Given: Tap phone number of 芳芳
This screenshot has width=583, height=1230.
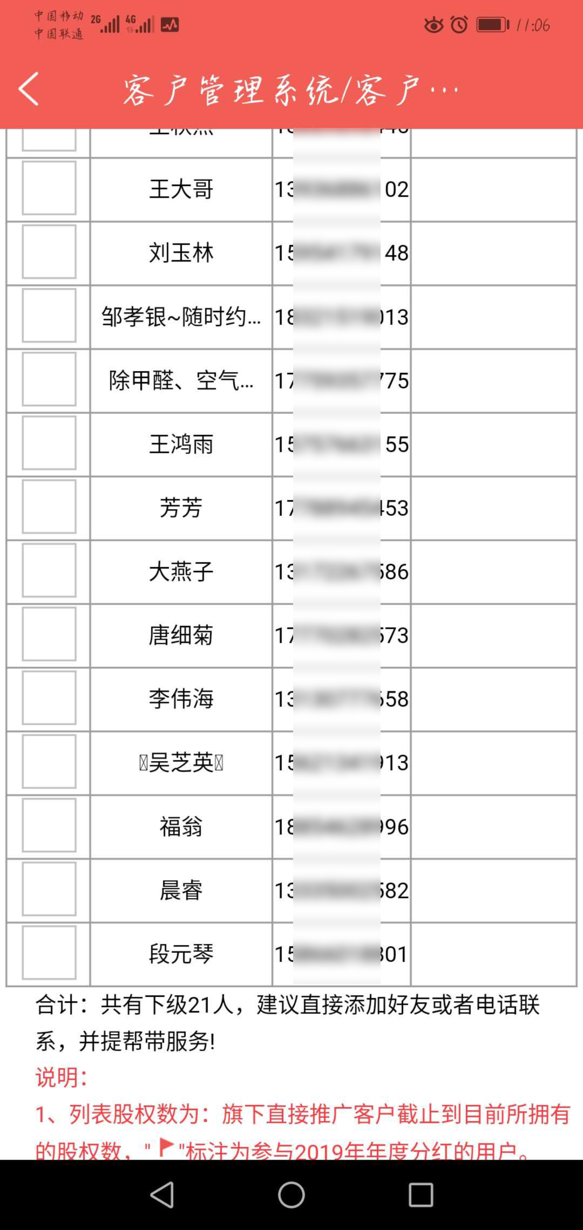Looking at the screenshot, I should [x=342, y=508].
